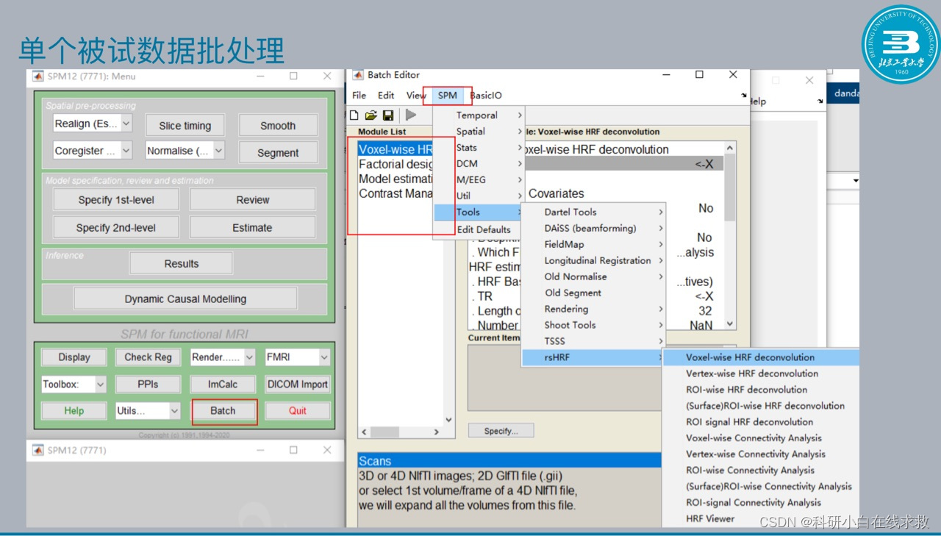This screenshot has width=941, height=536.
Task: Click the New Batch icon in Batch Editor
Action: click(354, 115)
